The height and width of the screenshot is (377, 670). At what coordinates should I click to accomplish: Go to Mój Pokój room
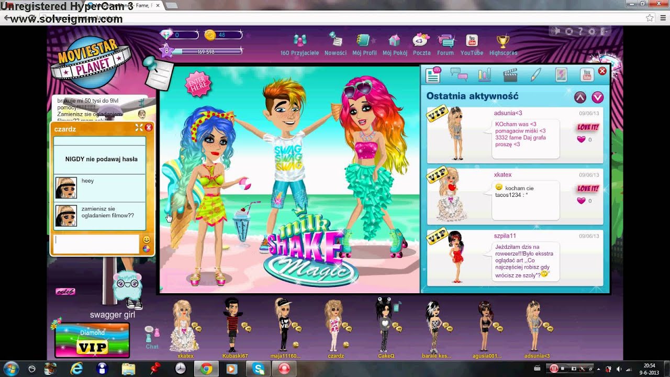tap(395, 45)
